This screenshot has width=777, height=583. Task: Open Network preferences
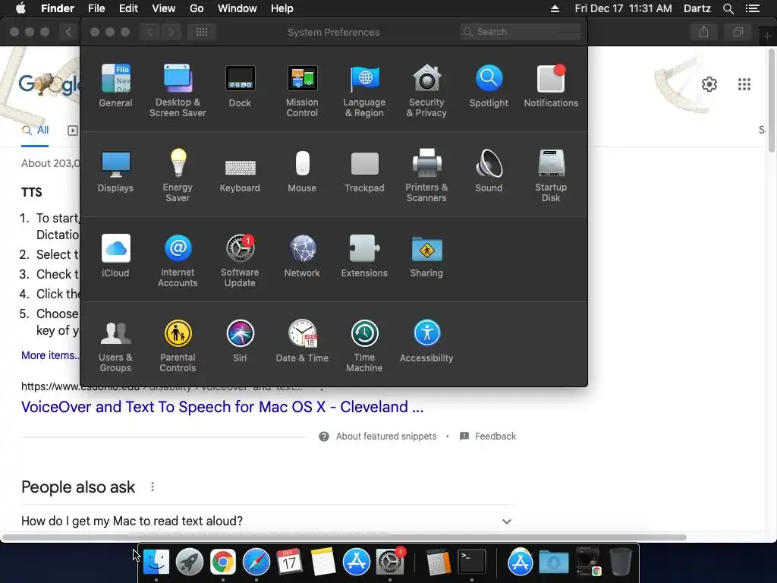(302, 256)
